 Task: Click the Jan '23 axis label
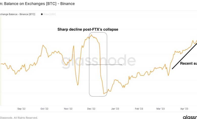[x=115, y=109]
